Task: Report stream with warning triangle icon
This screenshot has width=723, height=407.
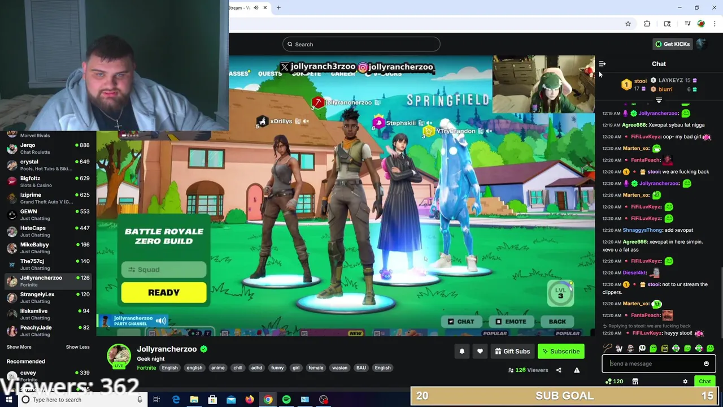Action: pyautogui.click(x=577, y=370)
